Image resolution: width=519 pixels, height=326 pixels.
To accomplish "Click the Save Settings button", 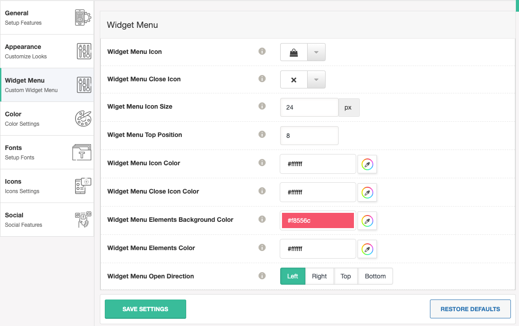I will tap(145, 309).
